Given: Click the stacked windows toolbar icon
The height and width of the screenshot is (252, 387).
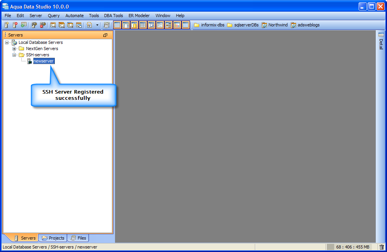Looking at the screenshot, I should click(79, 25).
